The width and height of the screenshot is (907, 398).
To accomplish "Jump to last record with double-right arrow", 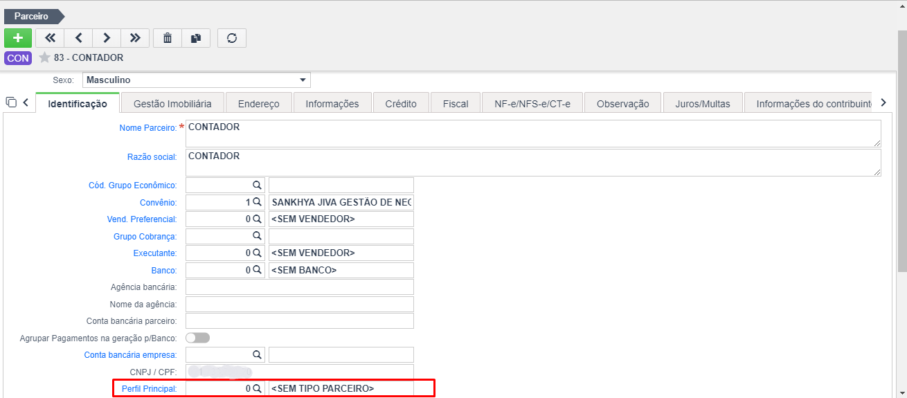I will (x=135, y=37).
